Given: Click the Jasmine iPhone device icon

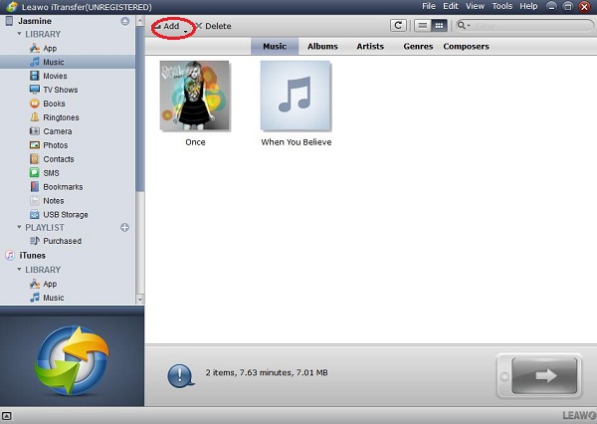Looking at the screenshot, I should (9, 21).
